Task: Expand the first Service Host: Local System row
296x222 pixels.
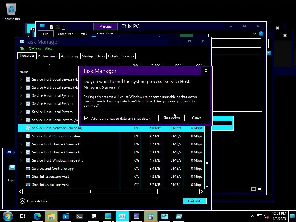Action: coord(21,96)
